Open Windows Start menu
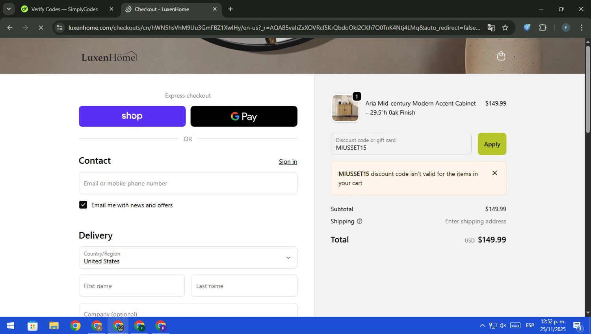The height and width of the screenshot is (334, 591). point(11,326)
